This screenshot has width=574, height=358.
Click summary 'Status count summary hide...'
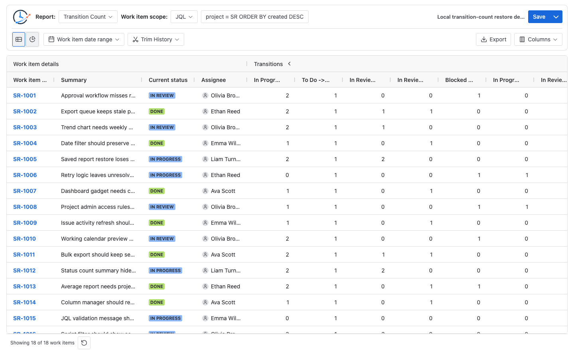98,270
